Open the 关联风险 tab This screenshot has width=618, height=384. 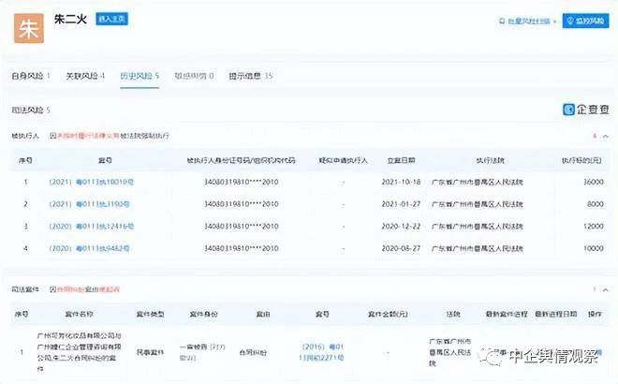pos(84,75)
